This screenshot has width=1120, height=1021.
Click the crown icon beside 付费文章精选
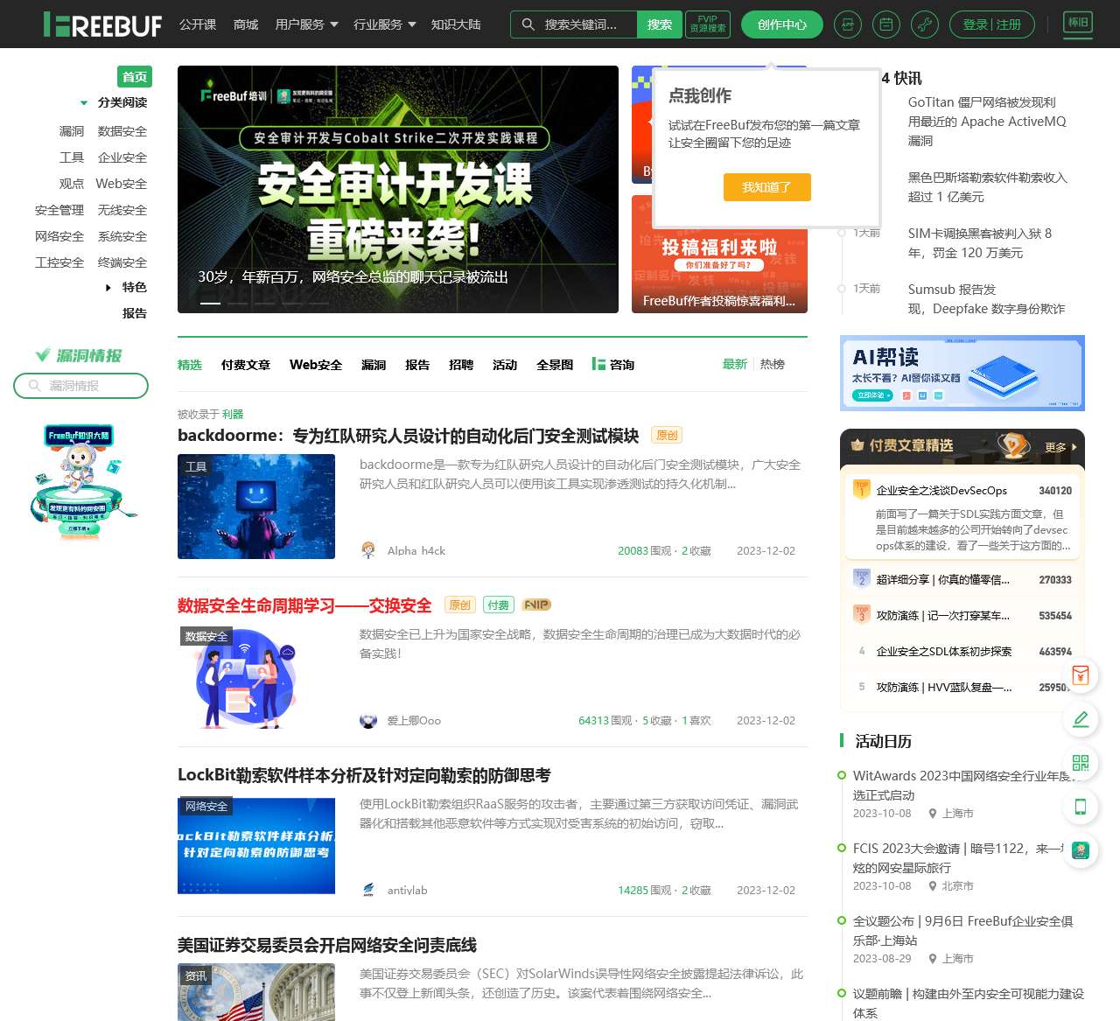point(857,444)
